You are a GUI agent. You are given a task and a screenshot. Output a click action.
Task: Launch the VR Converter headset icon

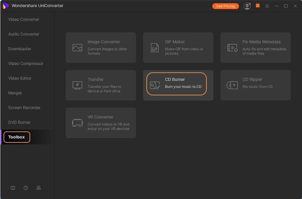coord(77,123)
